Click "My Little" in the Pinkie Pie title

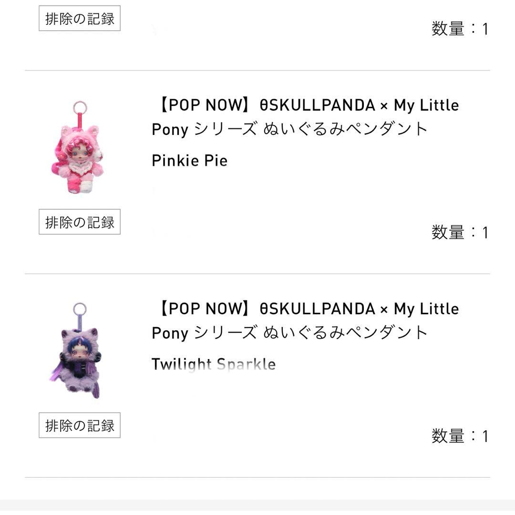426,105
